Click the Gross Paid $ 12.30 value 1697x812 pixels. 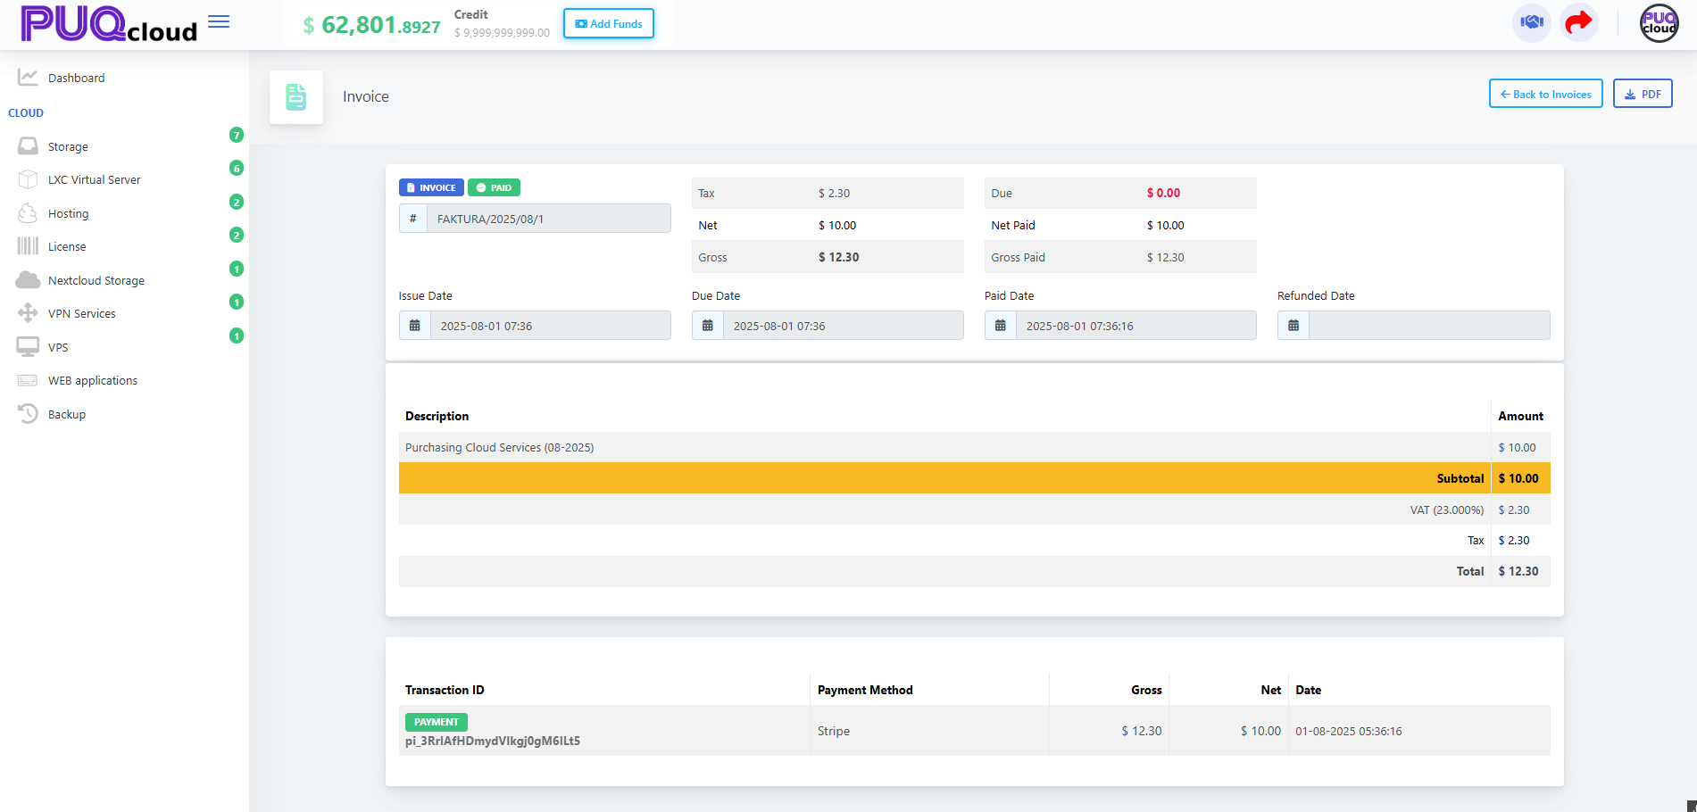point(1165,257)
